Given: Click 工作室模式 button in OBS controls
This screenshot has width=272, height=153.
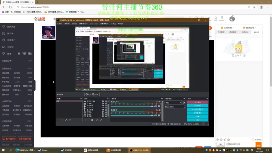Looking at the screenshot, I should pyautogui.click(x=198, y=113).
